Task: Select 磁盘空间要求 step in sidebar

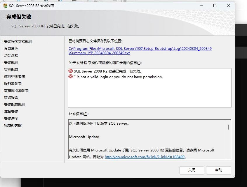Action: pyautogui.click(x=15, y=77)
